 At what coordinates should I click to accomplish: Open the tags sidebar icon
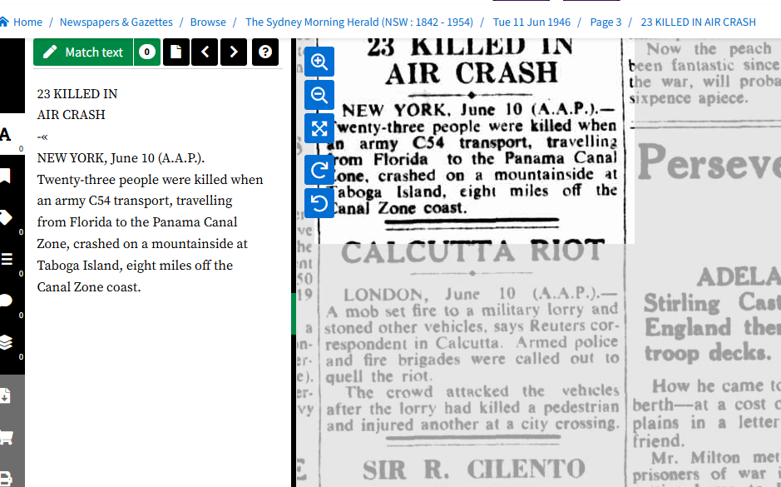click(x=6, y=217)
